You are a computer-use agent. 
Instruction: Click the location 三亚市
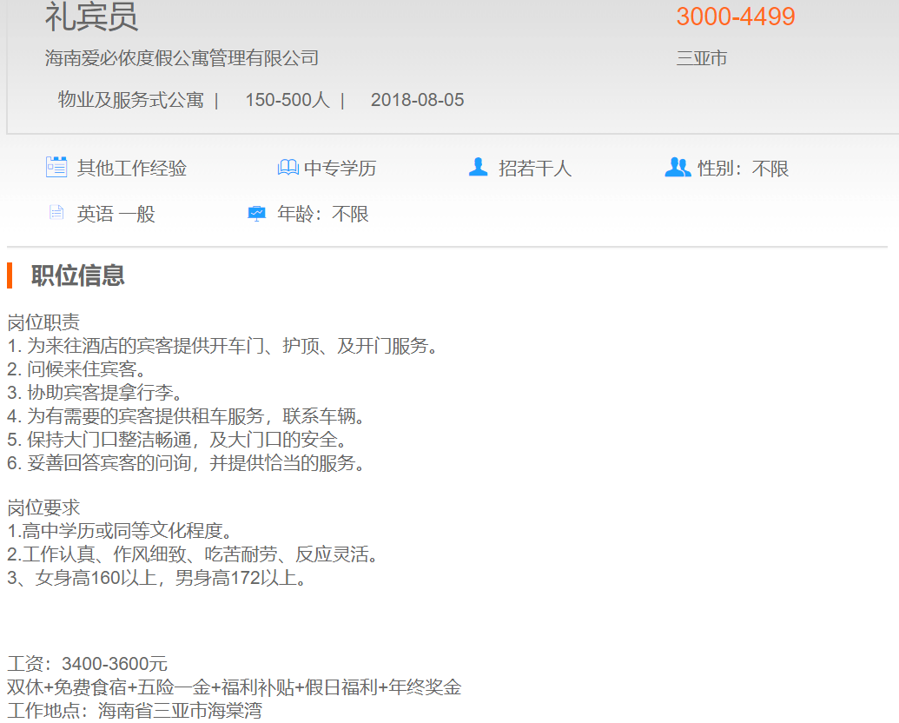pos(701,58)
